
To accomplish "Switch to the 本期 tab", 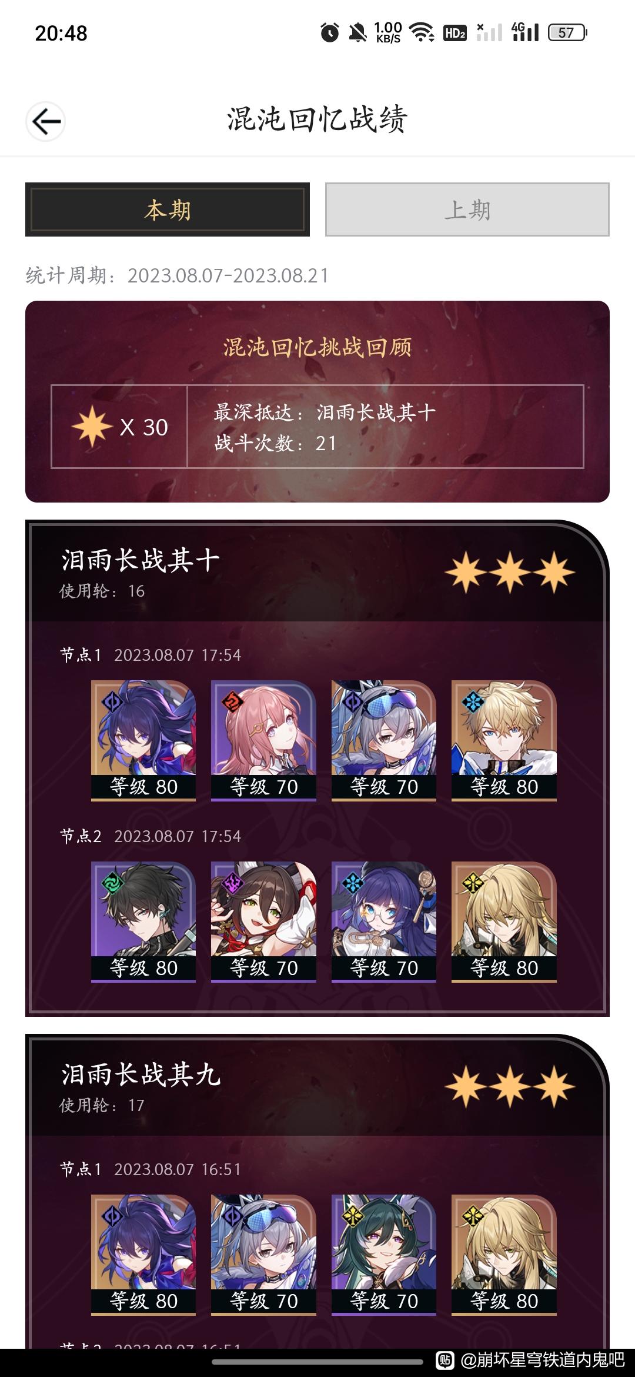I will (x=168, y=209).
